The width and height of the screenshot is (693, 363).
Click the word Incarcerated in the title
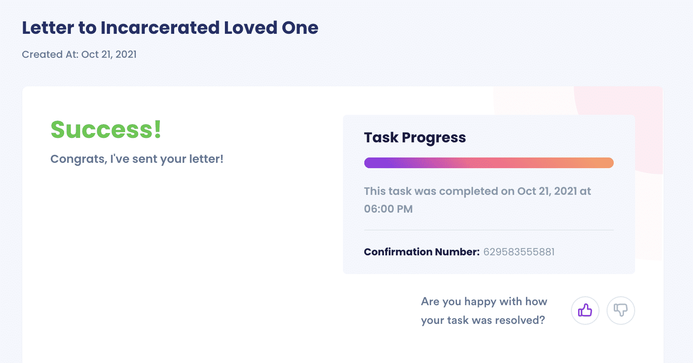coord(160,28)
